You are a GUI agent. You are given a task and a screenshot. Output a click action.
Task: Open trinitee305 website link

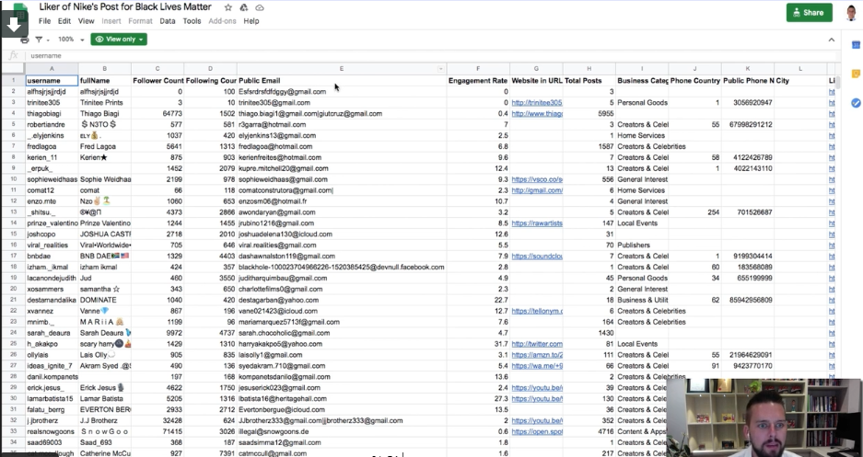click(537, 103)
